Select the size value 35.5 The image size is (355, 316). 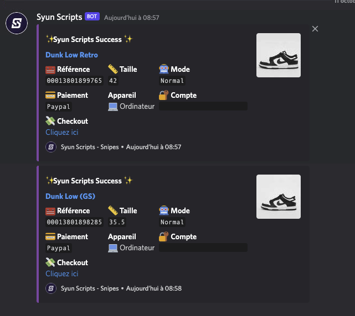(117, 222)
